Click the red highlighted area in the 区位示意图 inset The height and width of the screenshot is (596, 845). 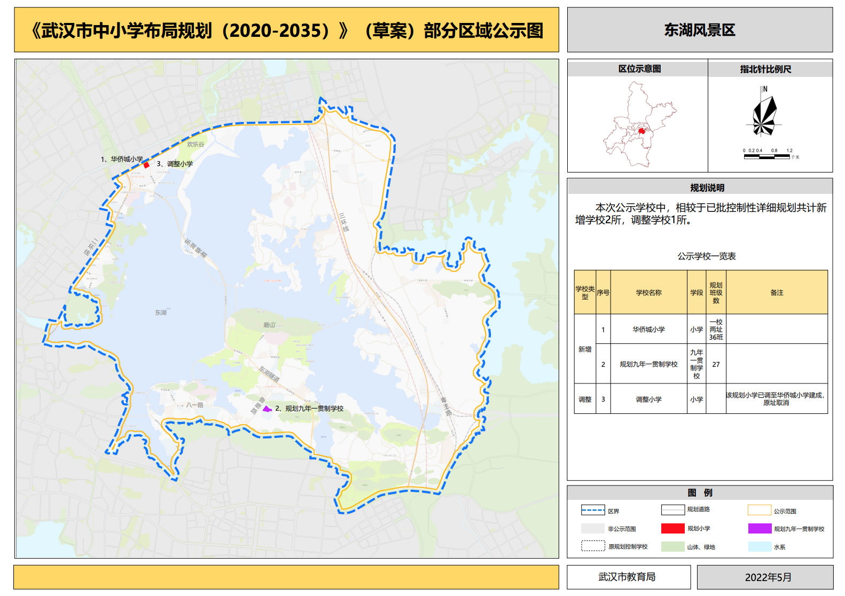[x=641, y=130]
